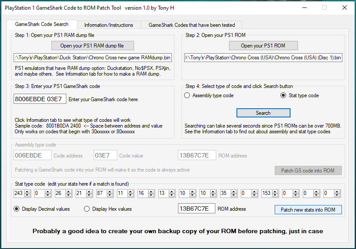Switch to the Information/Instructions tab
Screen dimensions: 356x249
point(109,25)
